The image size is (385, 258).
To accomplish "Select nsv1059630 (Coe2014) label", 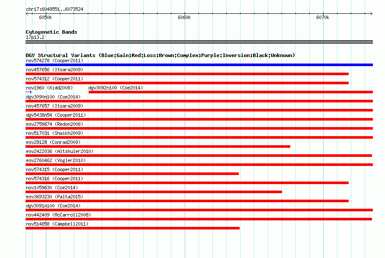I will click(x=52, y=188).
